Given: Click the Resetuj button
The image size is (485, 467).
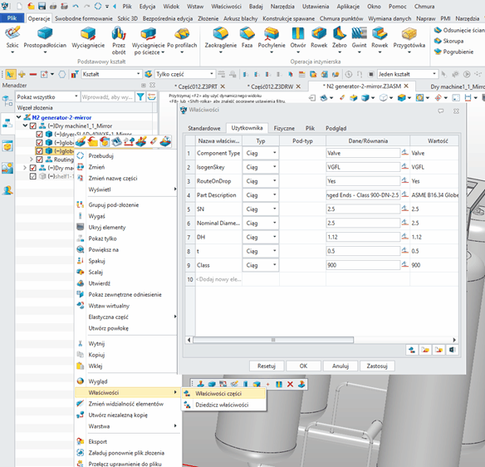Looking at the screenshot, I should click(x=267, y=366).
